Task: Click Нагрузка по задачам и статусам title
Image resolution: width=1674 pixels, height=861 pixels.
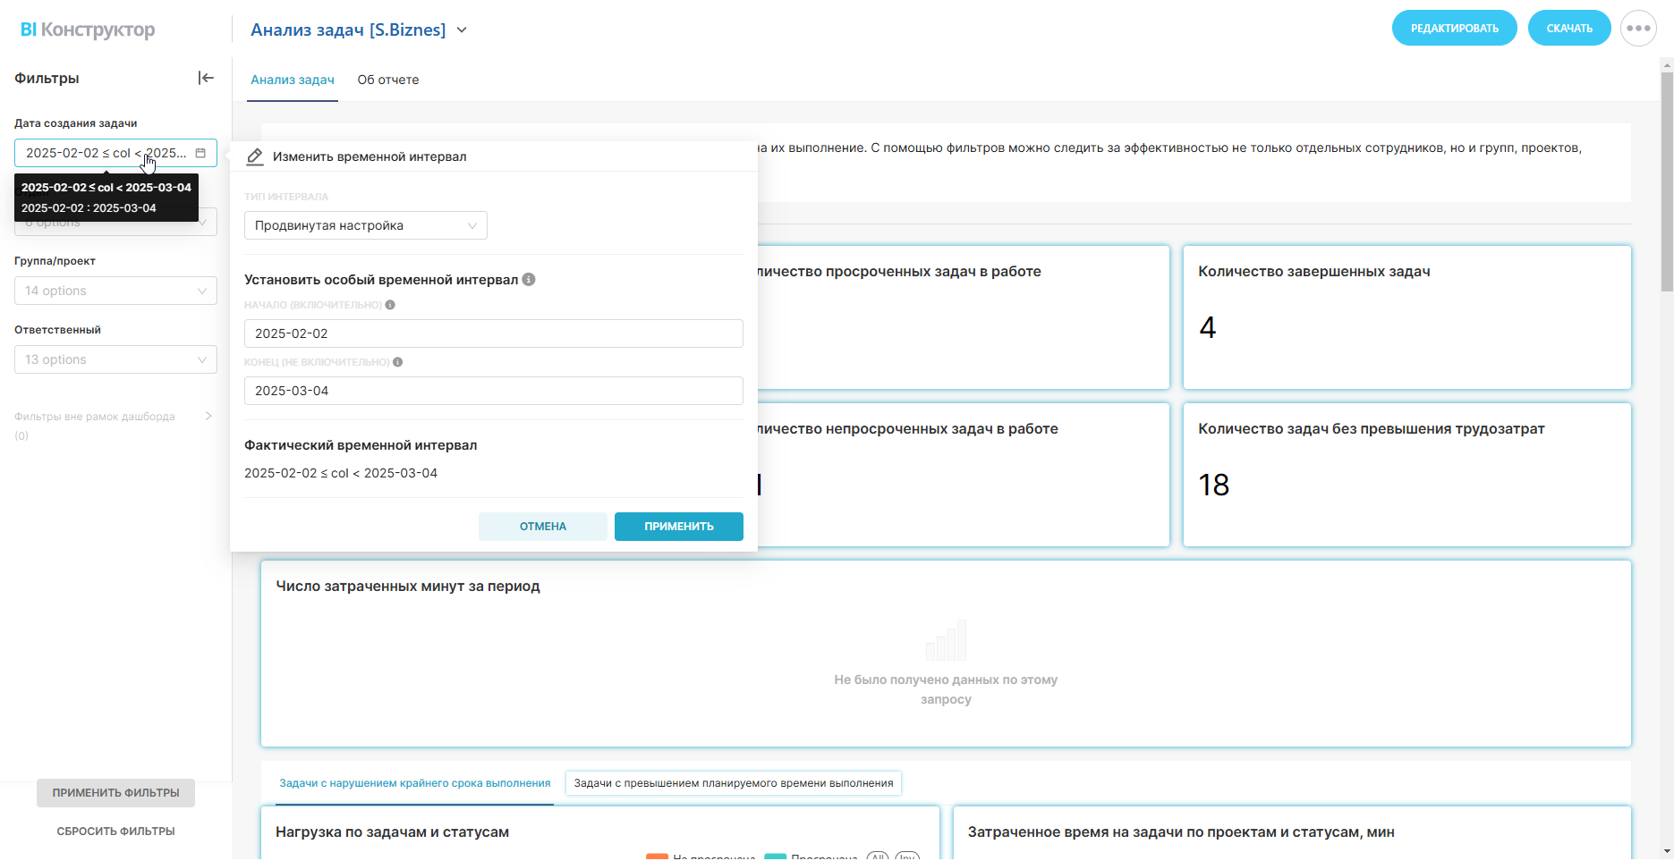Action: [393, 832]
